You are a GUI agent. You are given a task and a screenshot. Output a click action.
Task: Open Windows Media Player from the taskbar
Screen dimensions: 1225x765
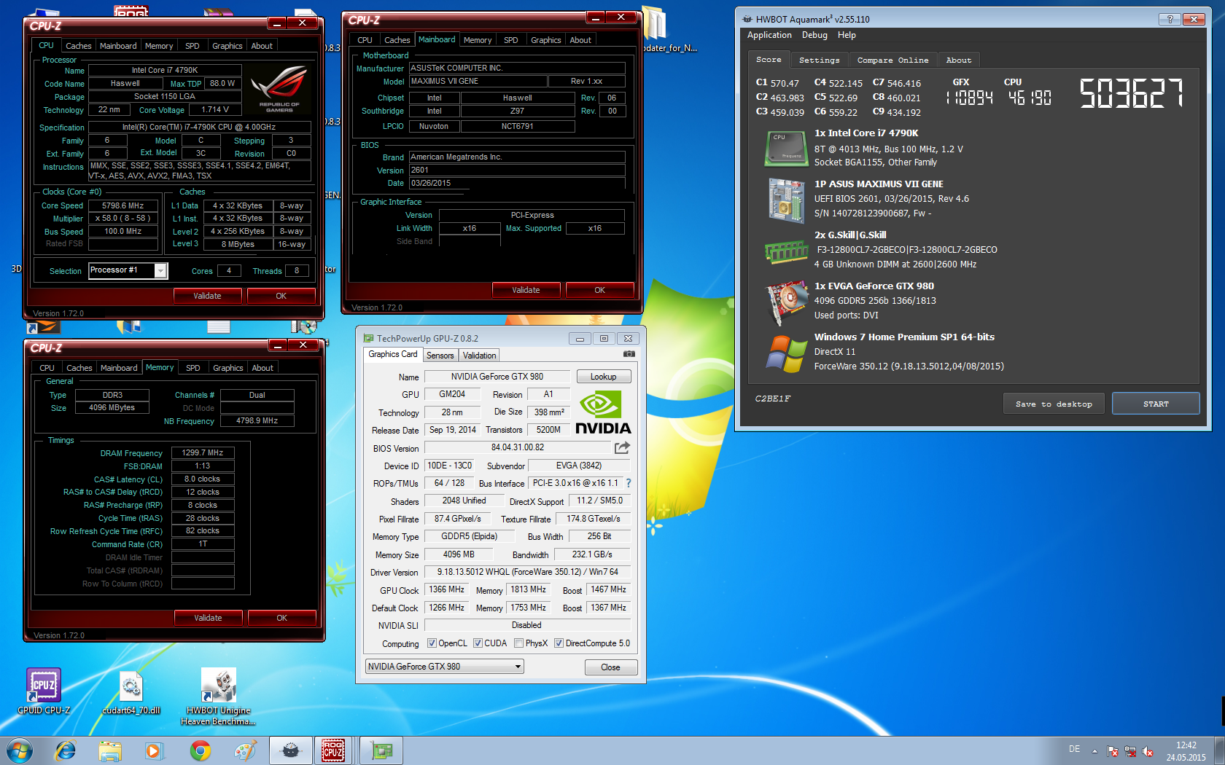(154, 750)
